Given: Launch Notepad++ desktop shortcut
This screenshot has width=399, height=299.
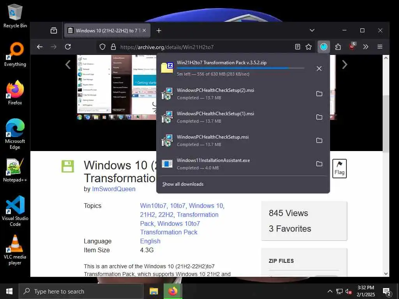Looking at the screenshot, I should pyautogui.click(x=15, y=171).
